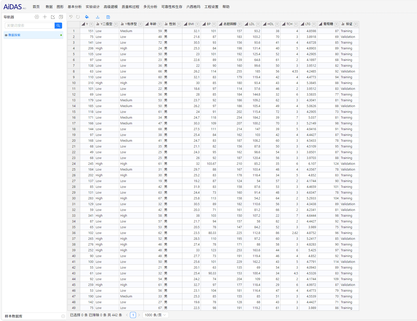417x321 pixels.
Task: Click continuous type icon of TCH column
Action: click(x=284, y=24)
